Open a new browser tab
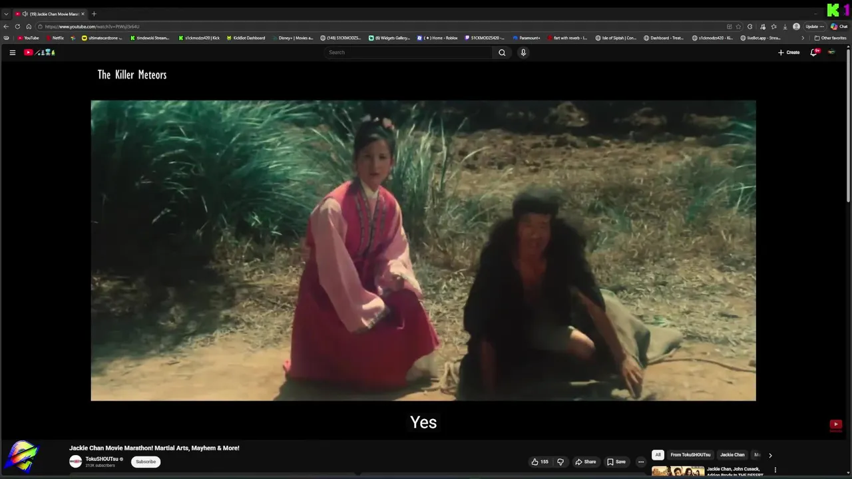This screenshot has width=852, height=479. pyautogui.click(x=94, y=14)
